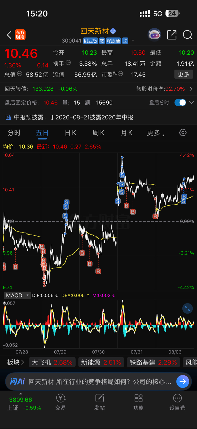
Task: Expand the 盘后分时 chevron
Action: [191, 103]
